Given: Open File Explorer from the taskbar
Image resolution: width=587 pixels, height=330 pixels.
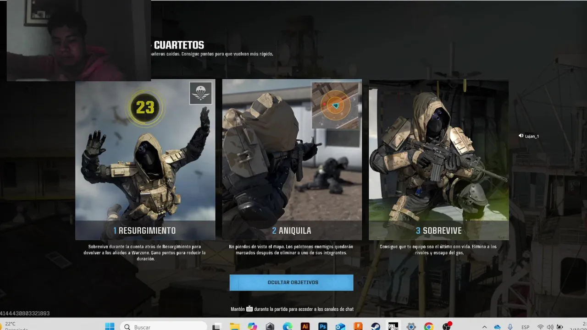Looking at the screenshot, I should click(234, 326).
